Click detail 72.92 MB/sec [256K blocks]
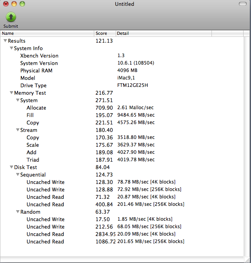The height and width of the screenshot is (263, 251). point(149,189)
